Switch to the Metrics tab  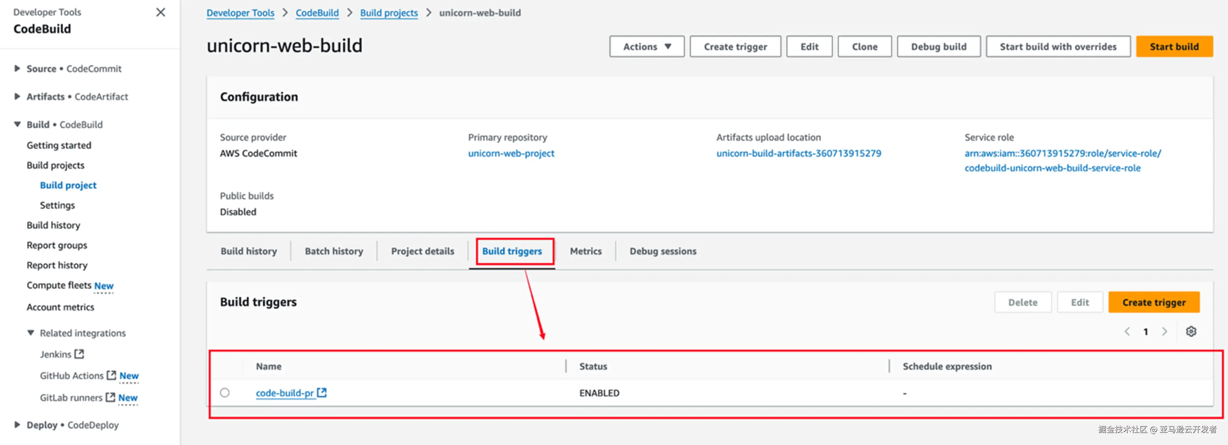585,251
